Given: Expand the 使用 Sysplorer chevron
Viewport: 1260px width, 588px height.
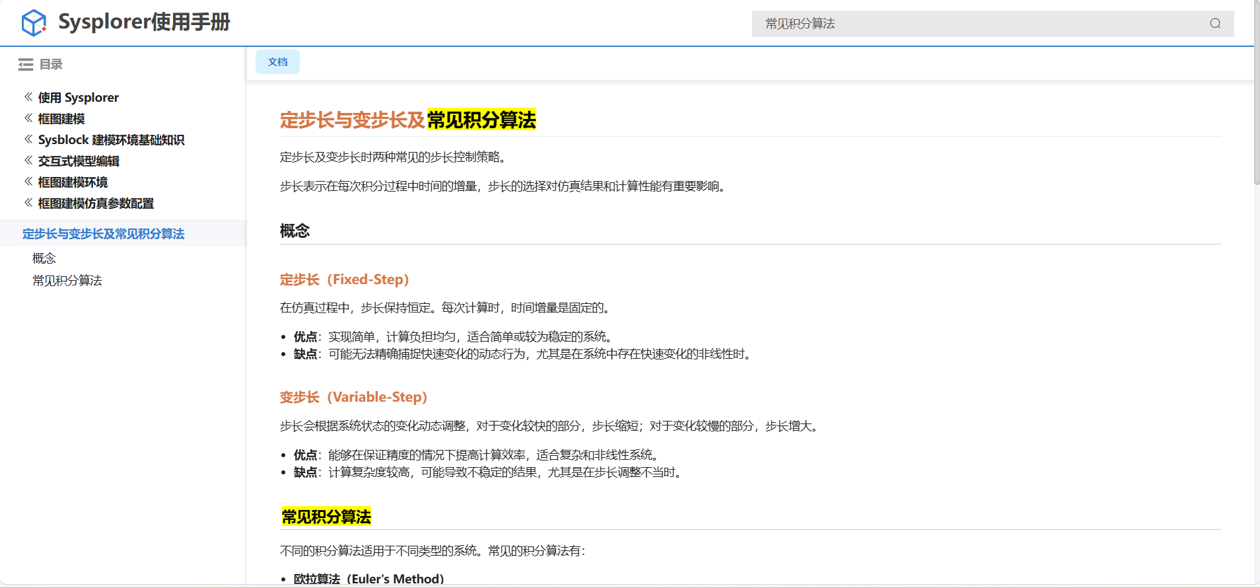Looking at the screenshot, I should tap(28, 97).
